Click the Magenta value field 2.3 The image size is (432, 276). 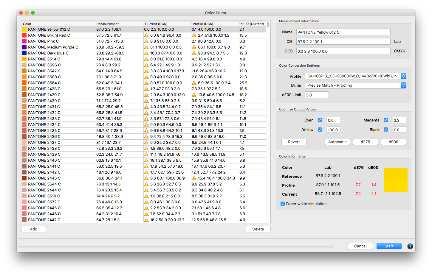tap(399, 120)
